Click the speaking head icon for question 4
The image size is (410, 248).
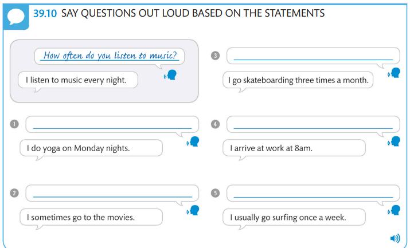pos(394,141)
